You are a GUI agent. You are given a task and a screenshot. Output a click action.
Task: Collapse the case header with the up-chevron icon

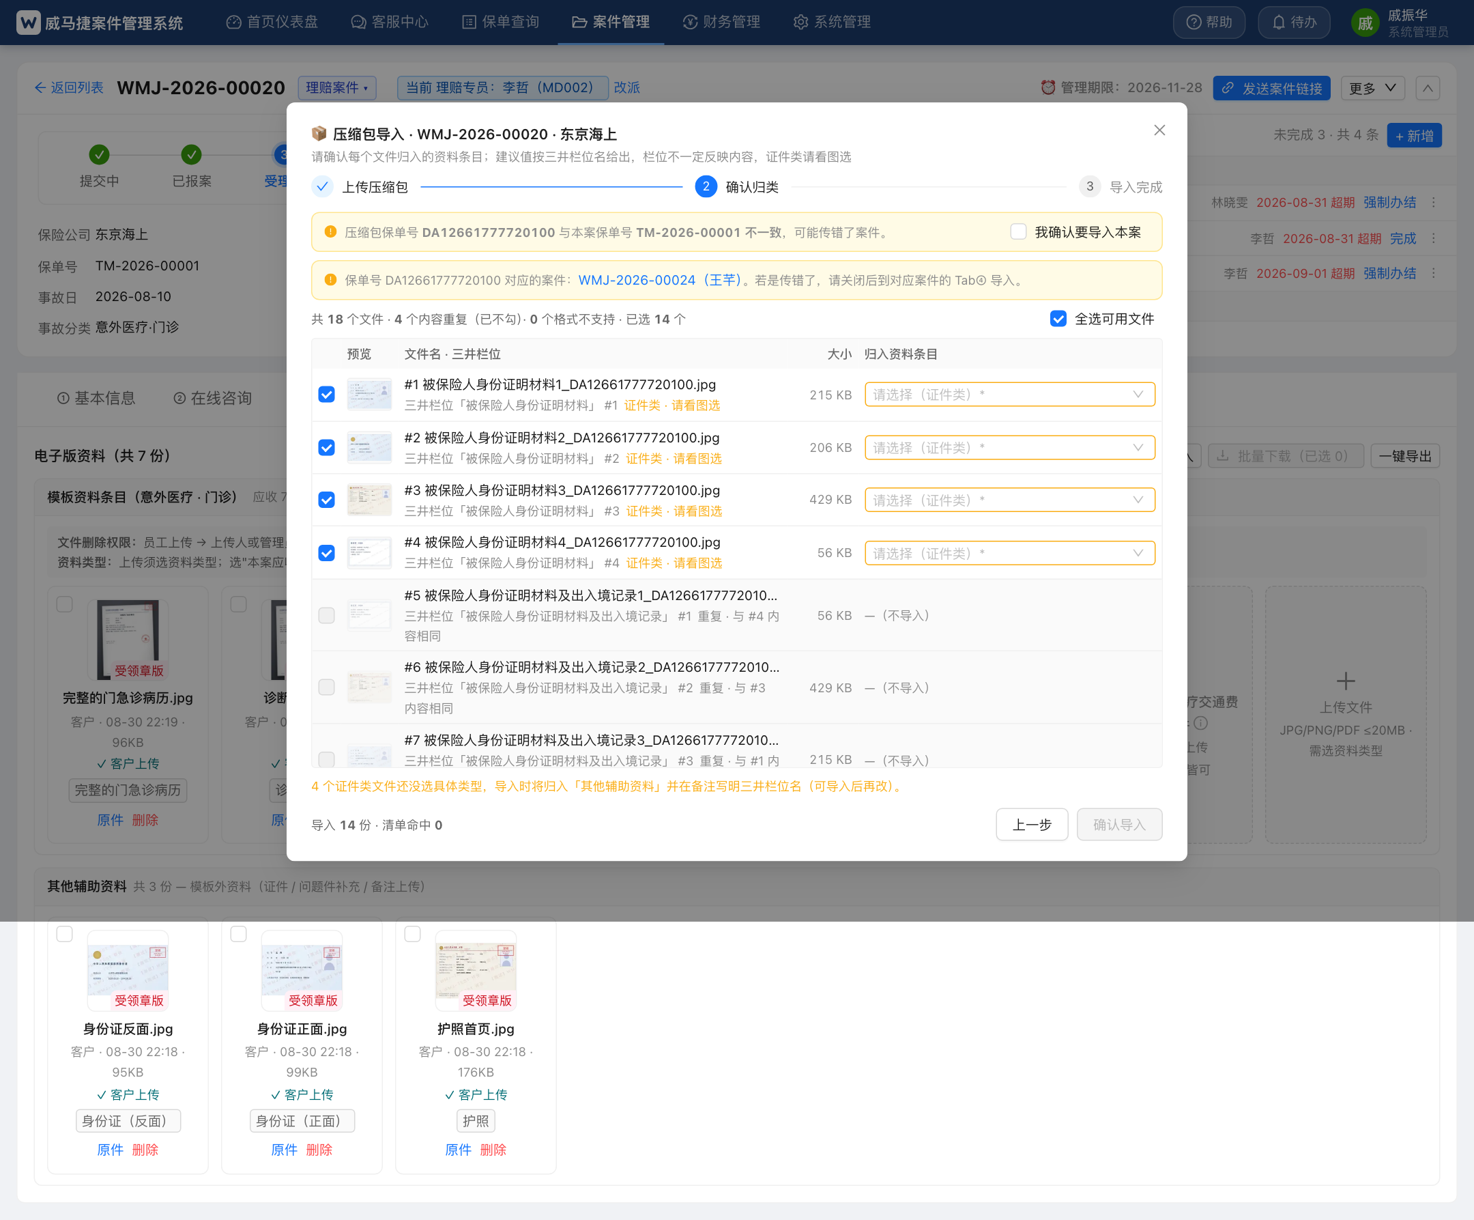(1428, 89)
